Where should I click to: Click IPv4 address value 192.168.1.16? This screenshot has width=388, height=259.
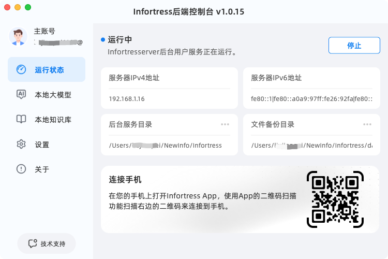coord(127,99)
